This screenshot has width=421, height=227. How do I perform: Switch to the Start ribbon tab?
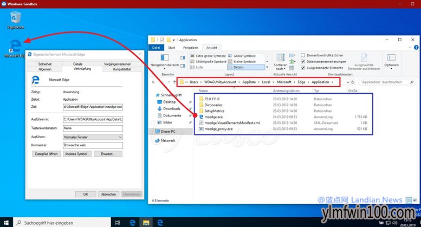172,48
